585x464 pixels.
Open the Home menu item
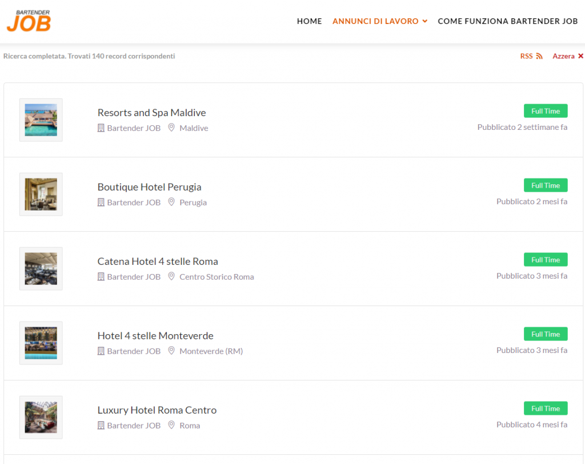pos(309,21)
